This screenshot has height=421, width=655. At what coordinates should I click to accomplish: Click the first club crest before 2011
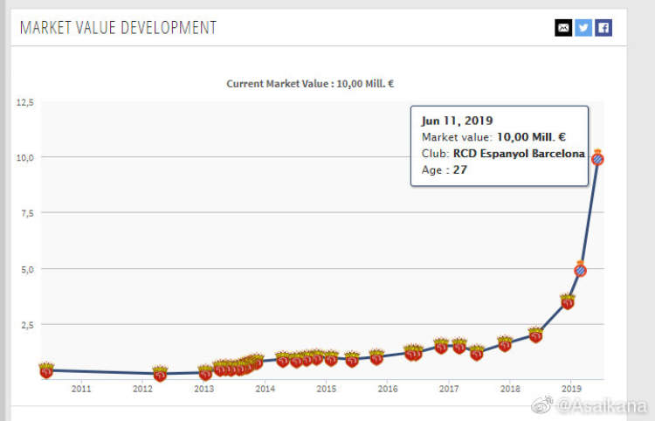46,370
